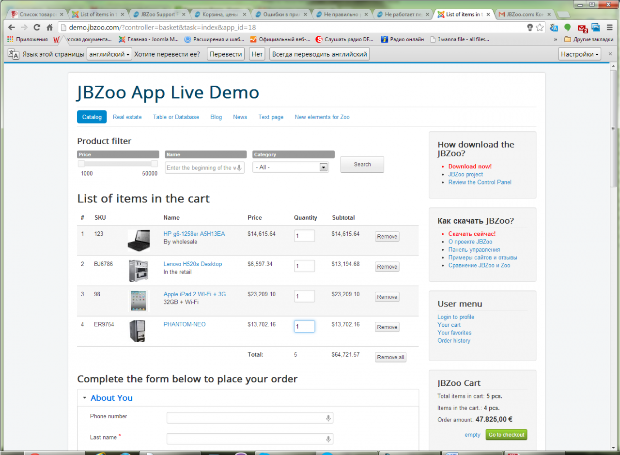Open Review the Control Panel link
The image size is (620, 455).
(x=480, y=182)
